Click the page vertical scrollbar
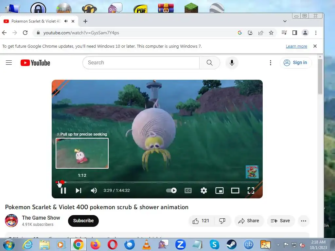Image resolution: width=335 pixels, height=251 pixels. (320, 77)
